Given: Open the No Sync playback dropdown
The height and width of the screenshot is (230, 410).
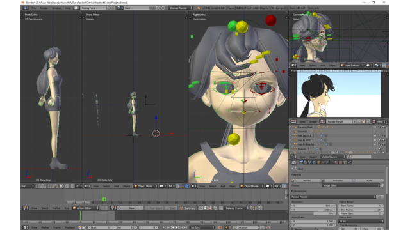Looking at the screenshot, I should [x=202, y=227].
